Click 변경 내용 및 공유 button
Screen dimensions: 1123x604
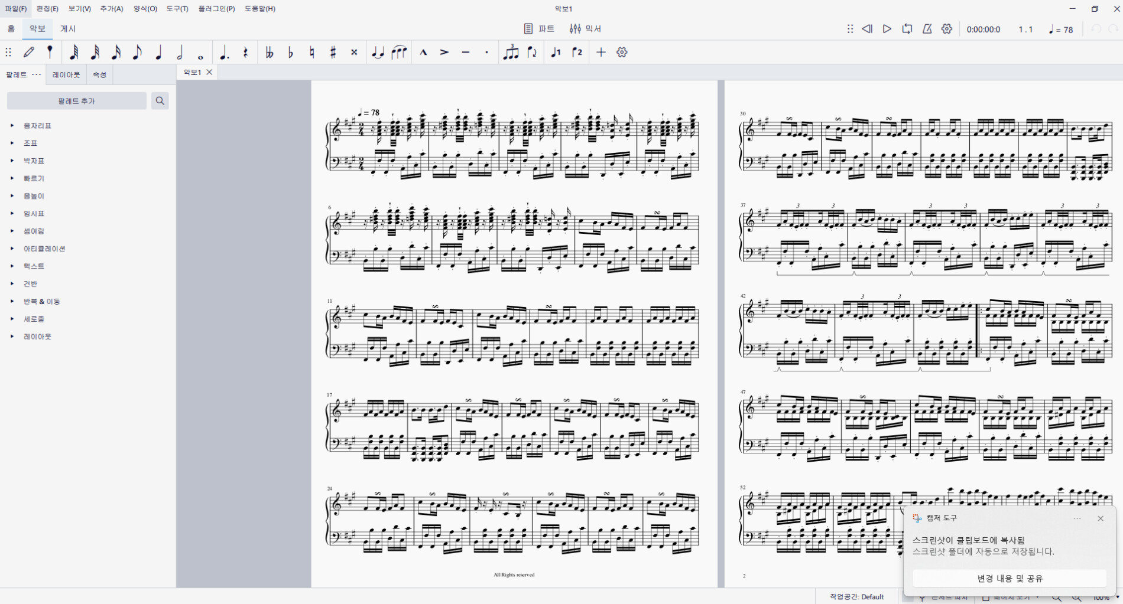(x=1010, y=579)
